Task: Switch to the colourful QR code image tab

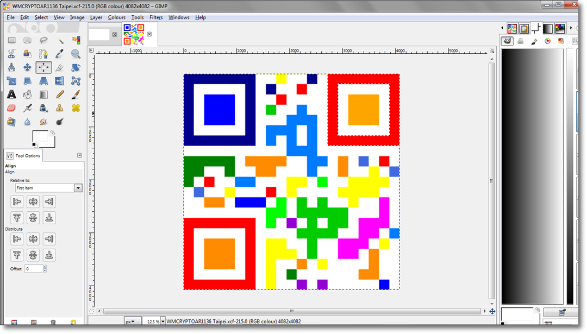Action: [x=134, y=34]
